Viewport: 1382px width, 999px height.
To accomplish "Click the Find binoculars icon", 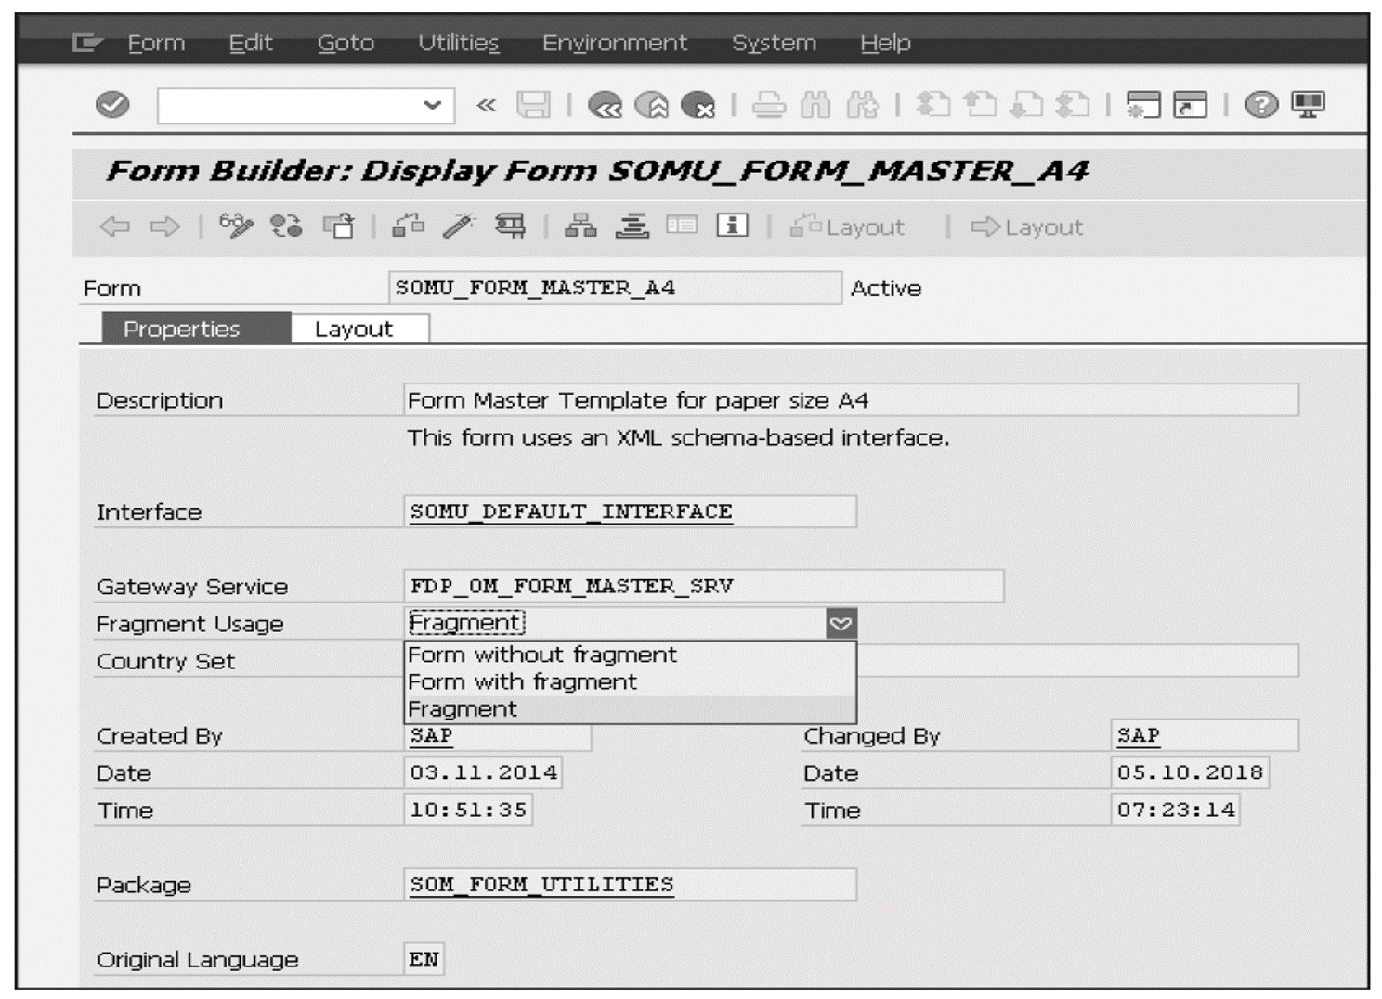I will (x=815, y=105).
